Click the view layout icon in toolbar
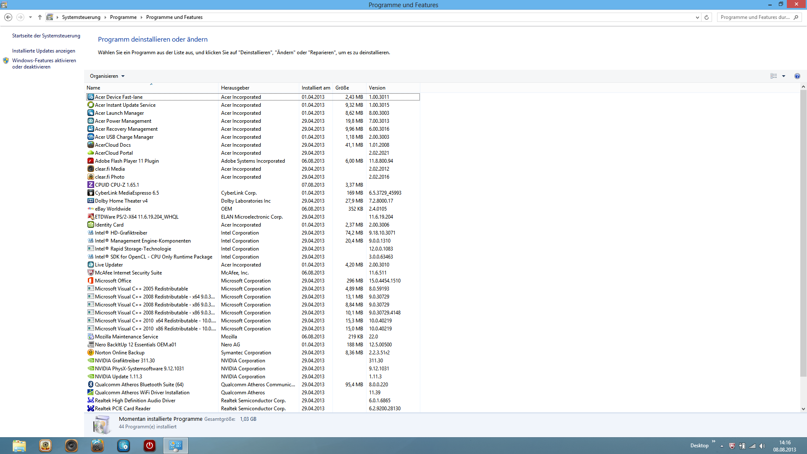This screenshot has width=807, height=454. 773,76
